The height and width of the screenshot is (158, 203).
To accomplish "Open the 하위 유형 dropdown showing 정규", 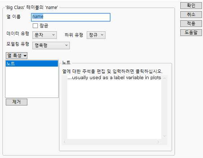I will (x=96, y=35).
